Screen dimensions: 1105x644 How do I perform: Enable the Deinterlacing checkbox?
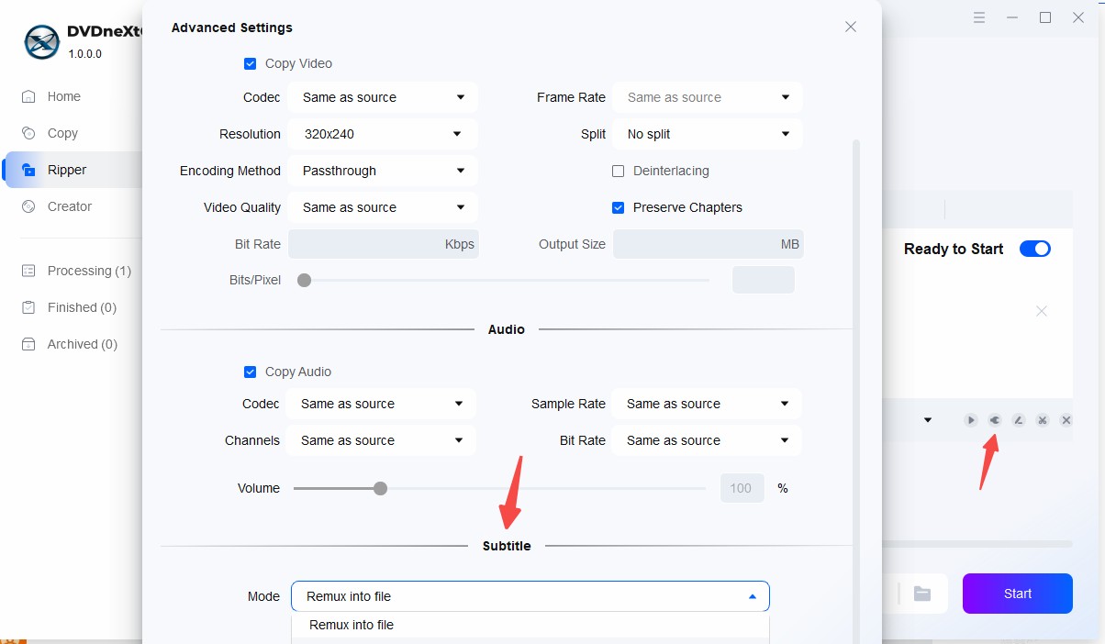[x=618, y=171]
